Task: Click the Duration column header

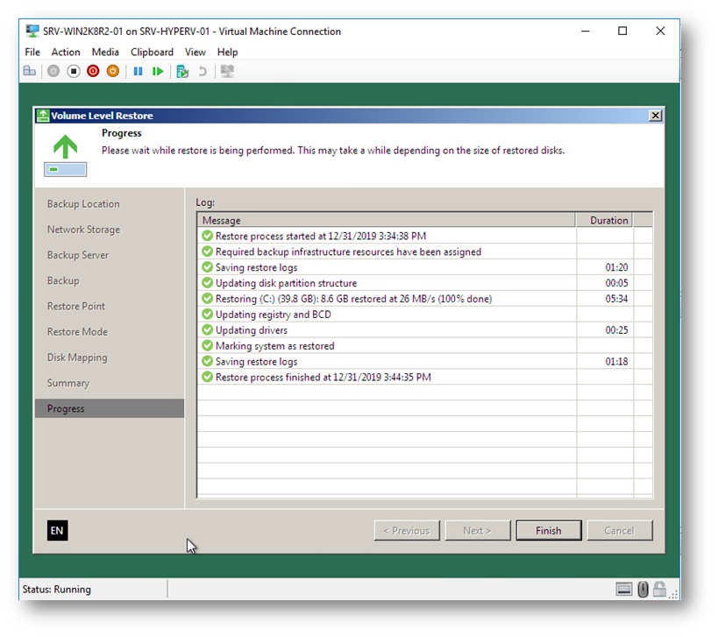Action: point(608,221)
